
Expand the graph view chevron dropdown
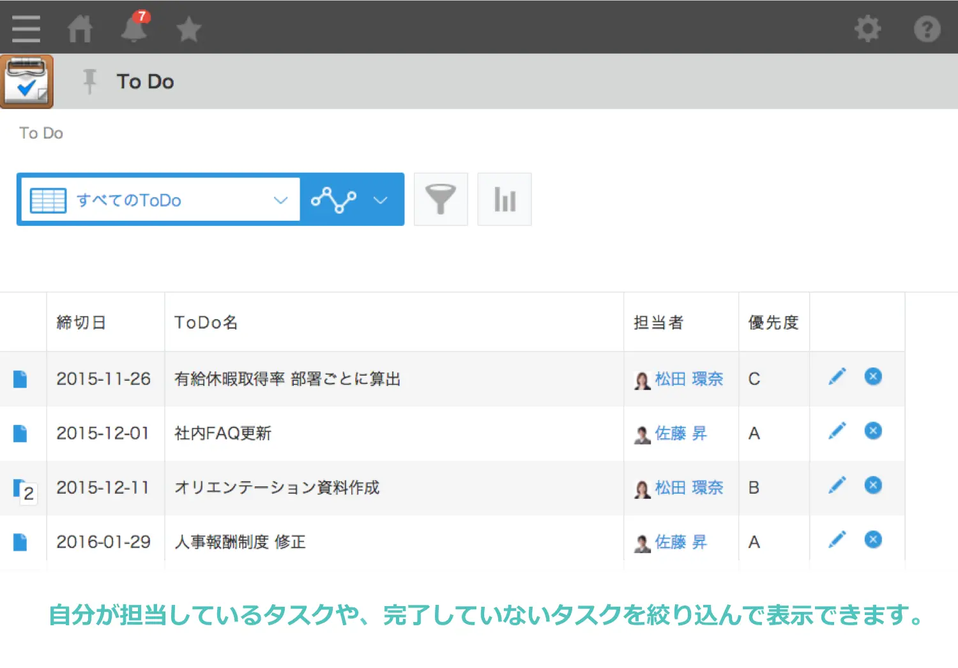click(380, 200)
